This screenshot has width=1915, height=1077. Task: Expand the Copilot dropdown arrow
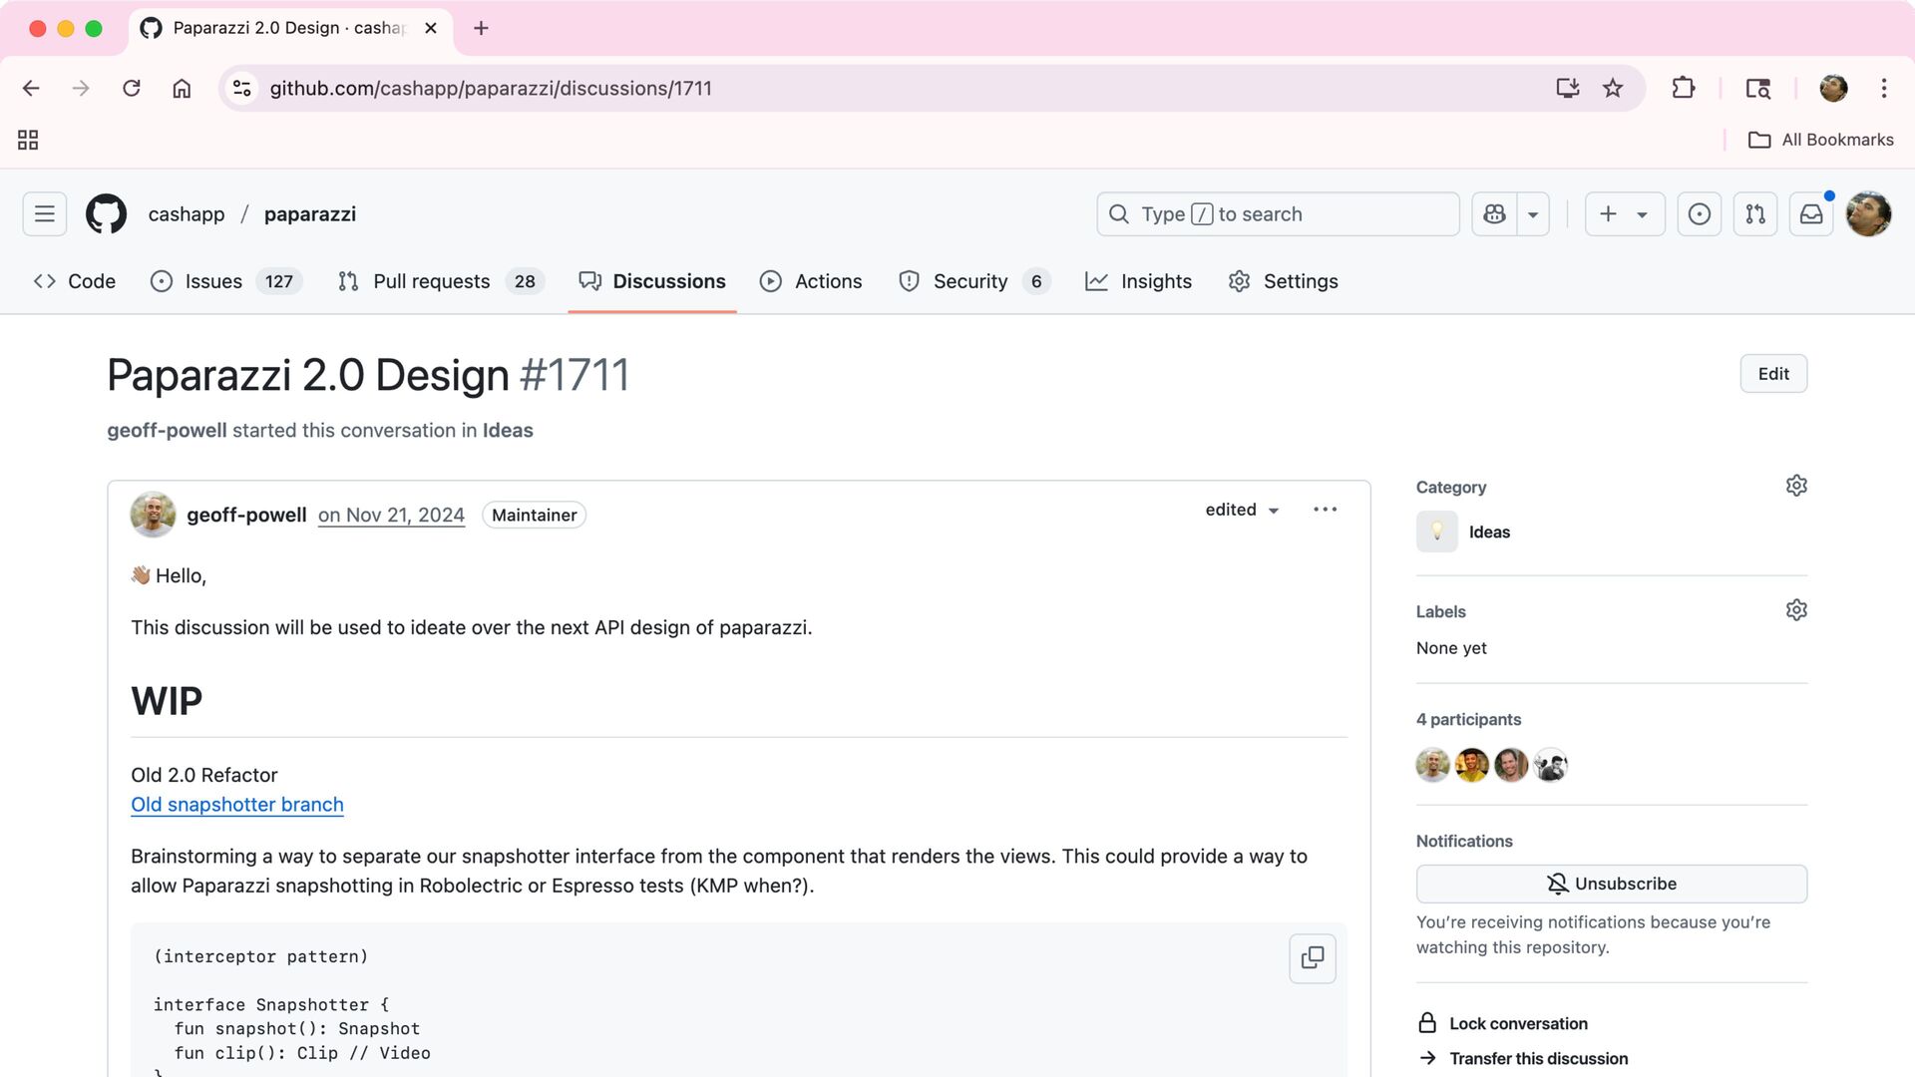click(1533, 214)
